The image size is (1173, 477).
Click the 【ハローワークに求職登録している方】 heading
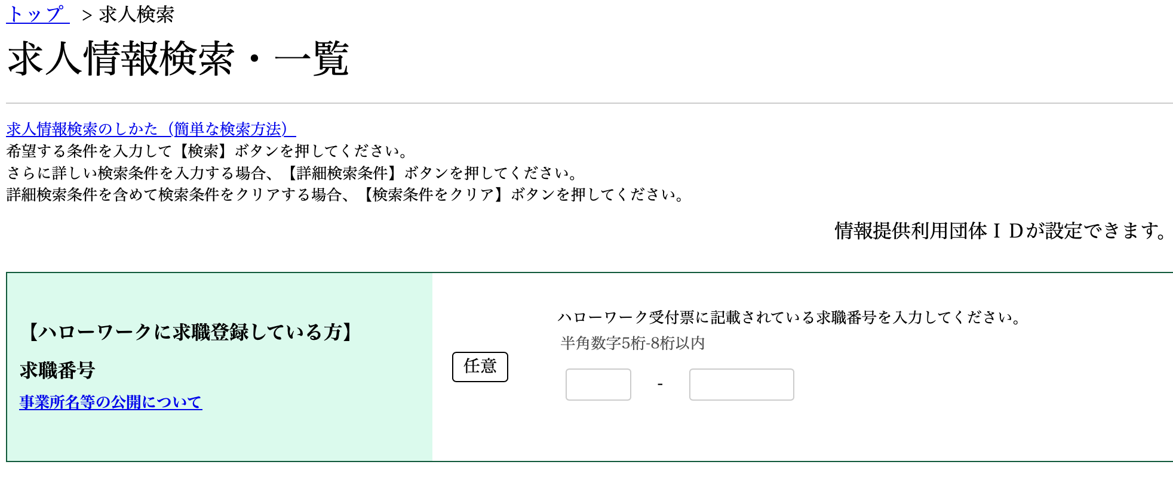[191, 332]
